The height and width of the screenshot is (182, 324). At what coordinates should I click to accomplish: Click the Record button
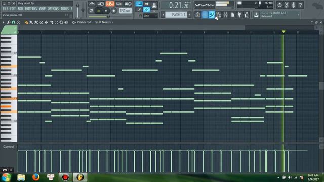tap(113, 11)
